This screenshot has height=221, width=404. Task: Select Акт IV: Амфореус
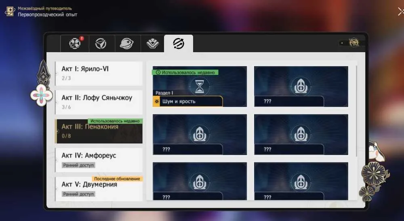point(99,160)
